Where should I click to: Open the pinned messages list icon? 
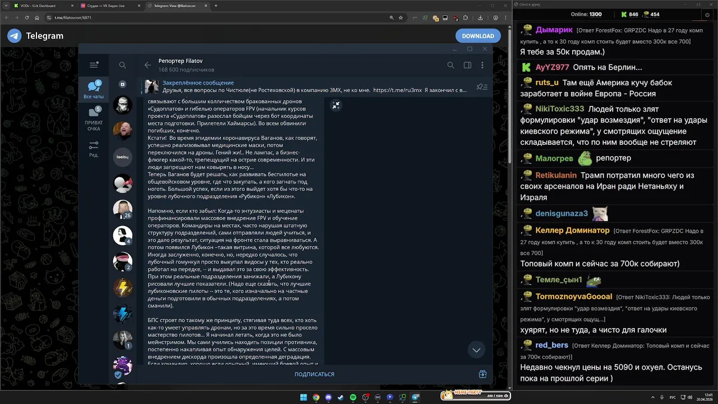[x=481, y=86]
